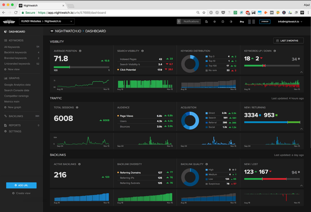Image resolution: width=311 pixels, height=212 pixels.
Task: Click the help lifebuoy icon
Action: pos(223,22)
